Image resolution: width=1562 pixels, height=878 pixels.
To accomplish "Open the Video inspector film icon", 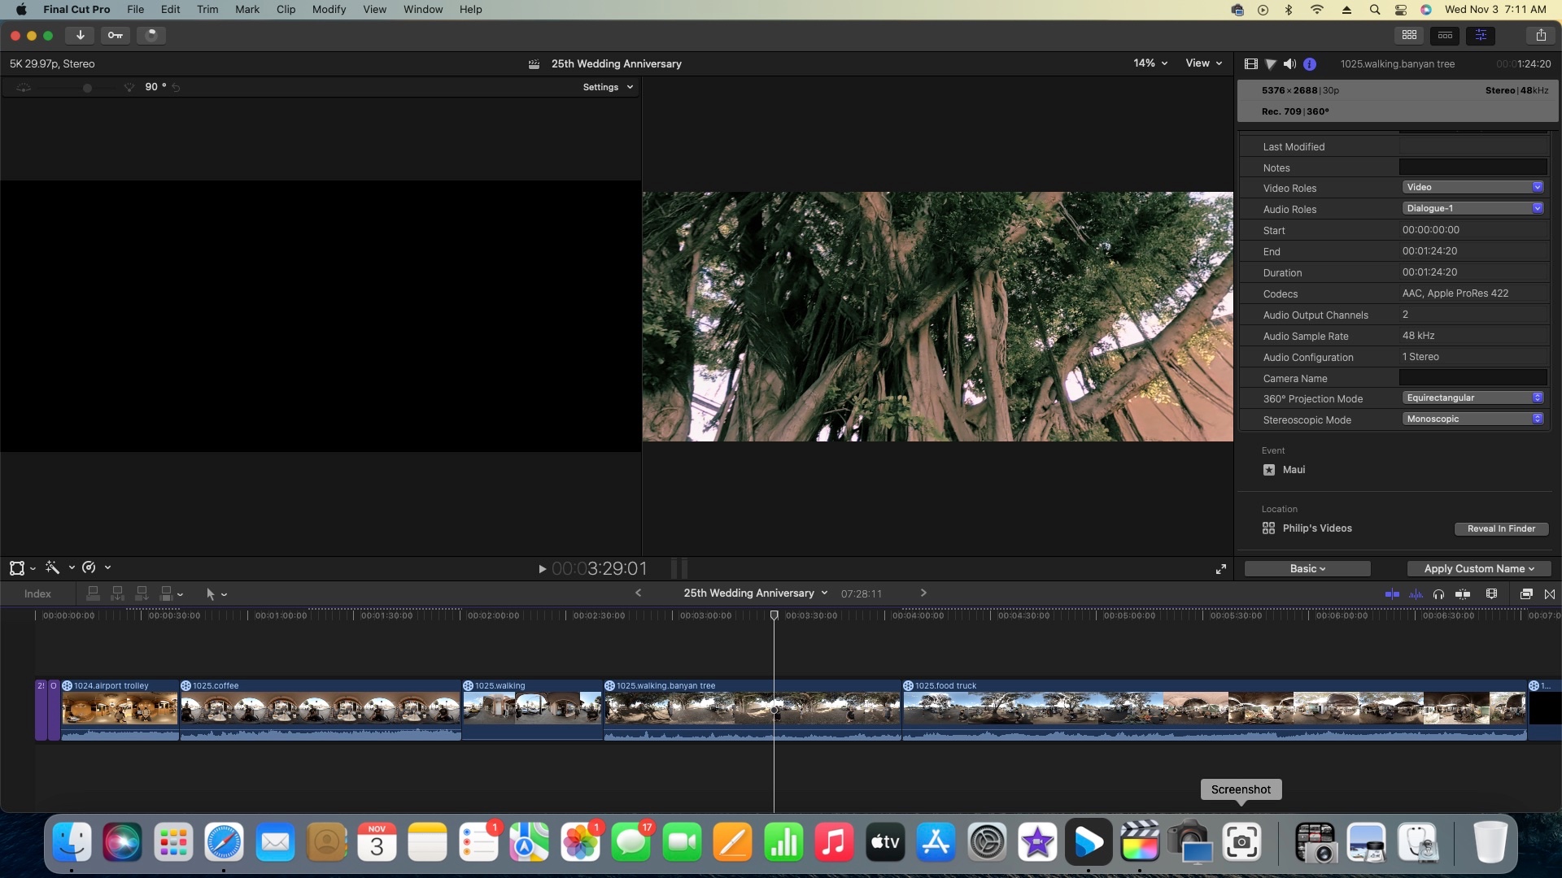I will 1250,64.
